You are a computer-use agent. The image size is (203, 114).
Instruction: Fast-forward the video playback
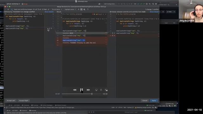88,90
